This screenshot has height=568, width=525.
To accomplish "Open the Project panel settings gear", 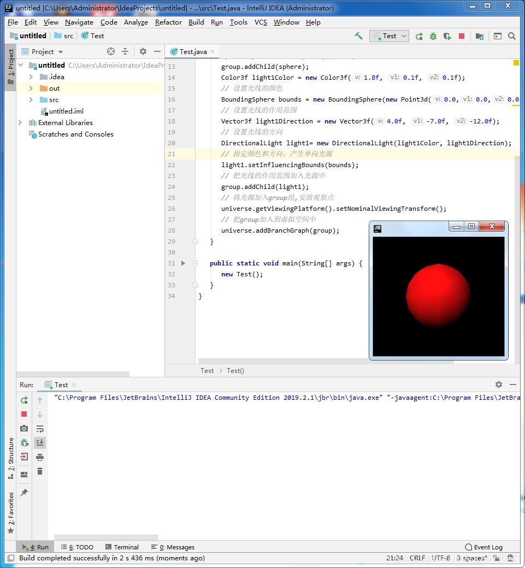I will pyautogui.click(x=143, y=51).
